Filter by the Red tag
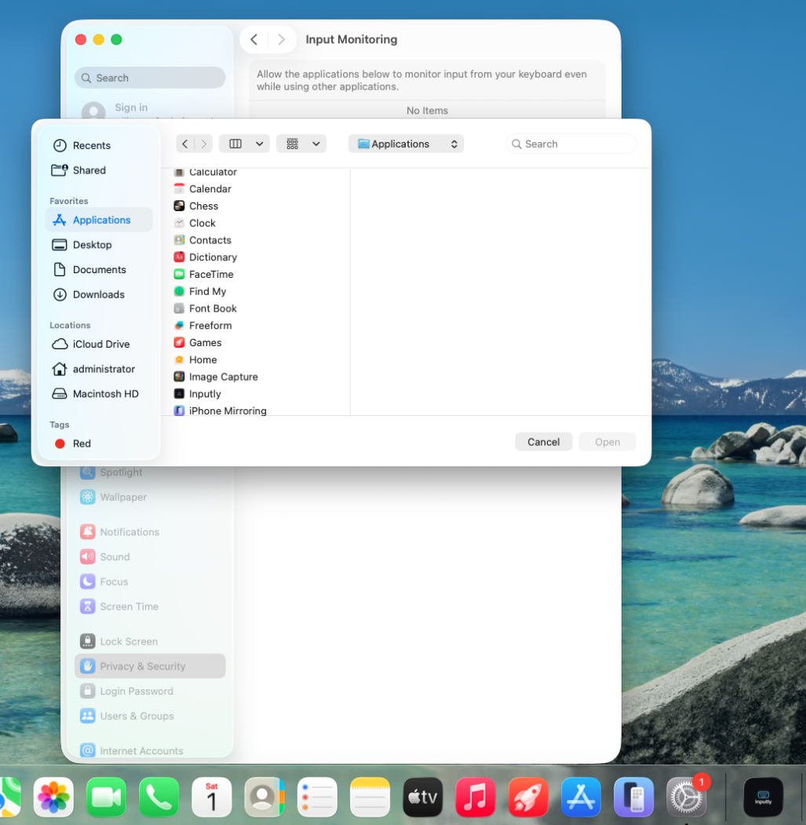Screen dimensions: 806x825 coord(82,444)
